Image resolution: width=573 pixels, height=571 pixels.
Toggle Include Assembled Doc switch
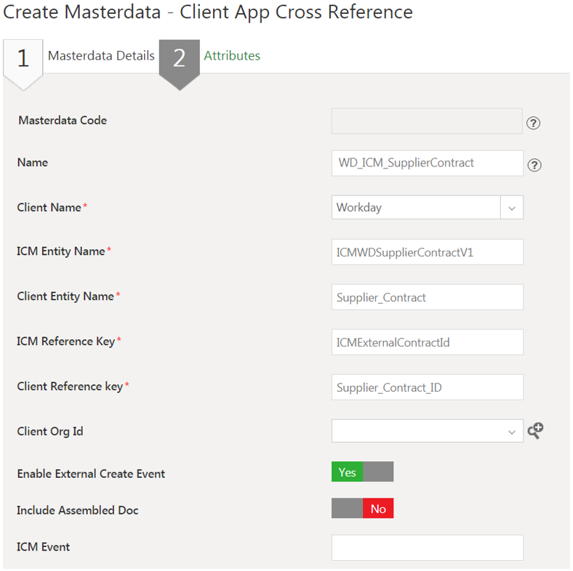[x=362, y=509]
